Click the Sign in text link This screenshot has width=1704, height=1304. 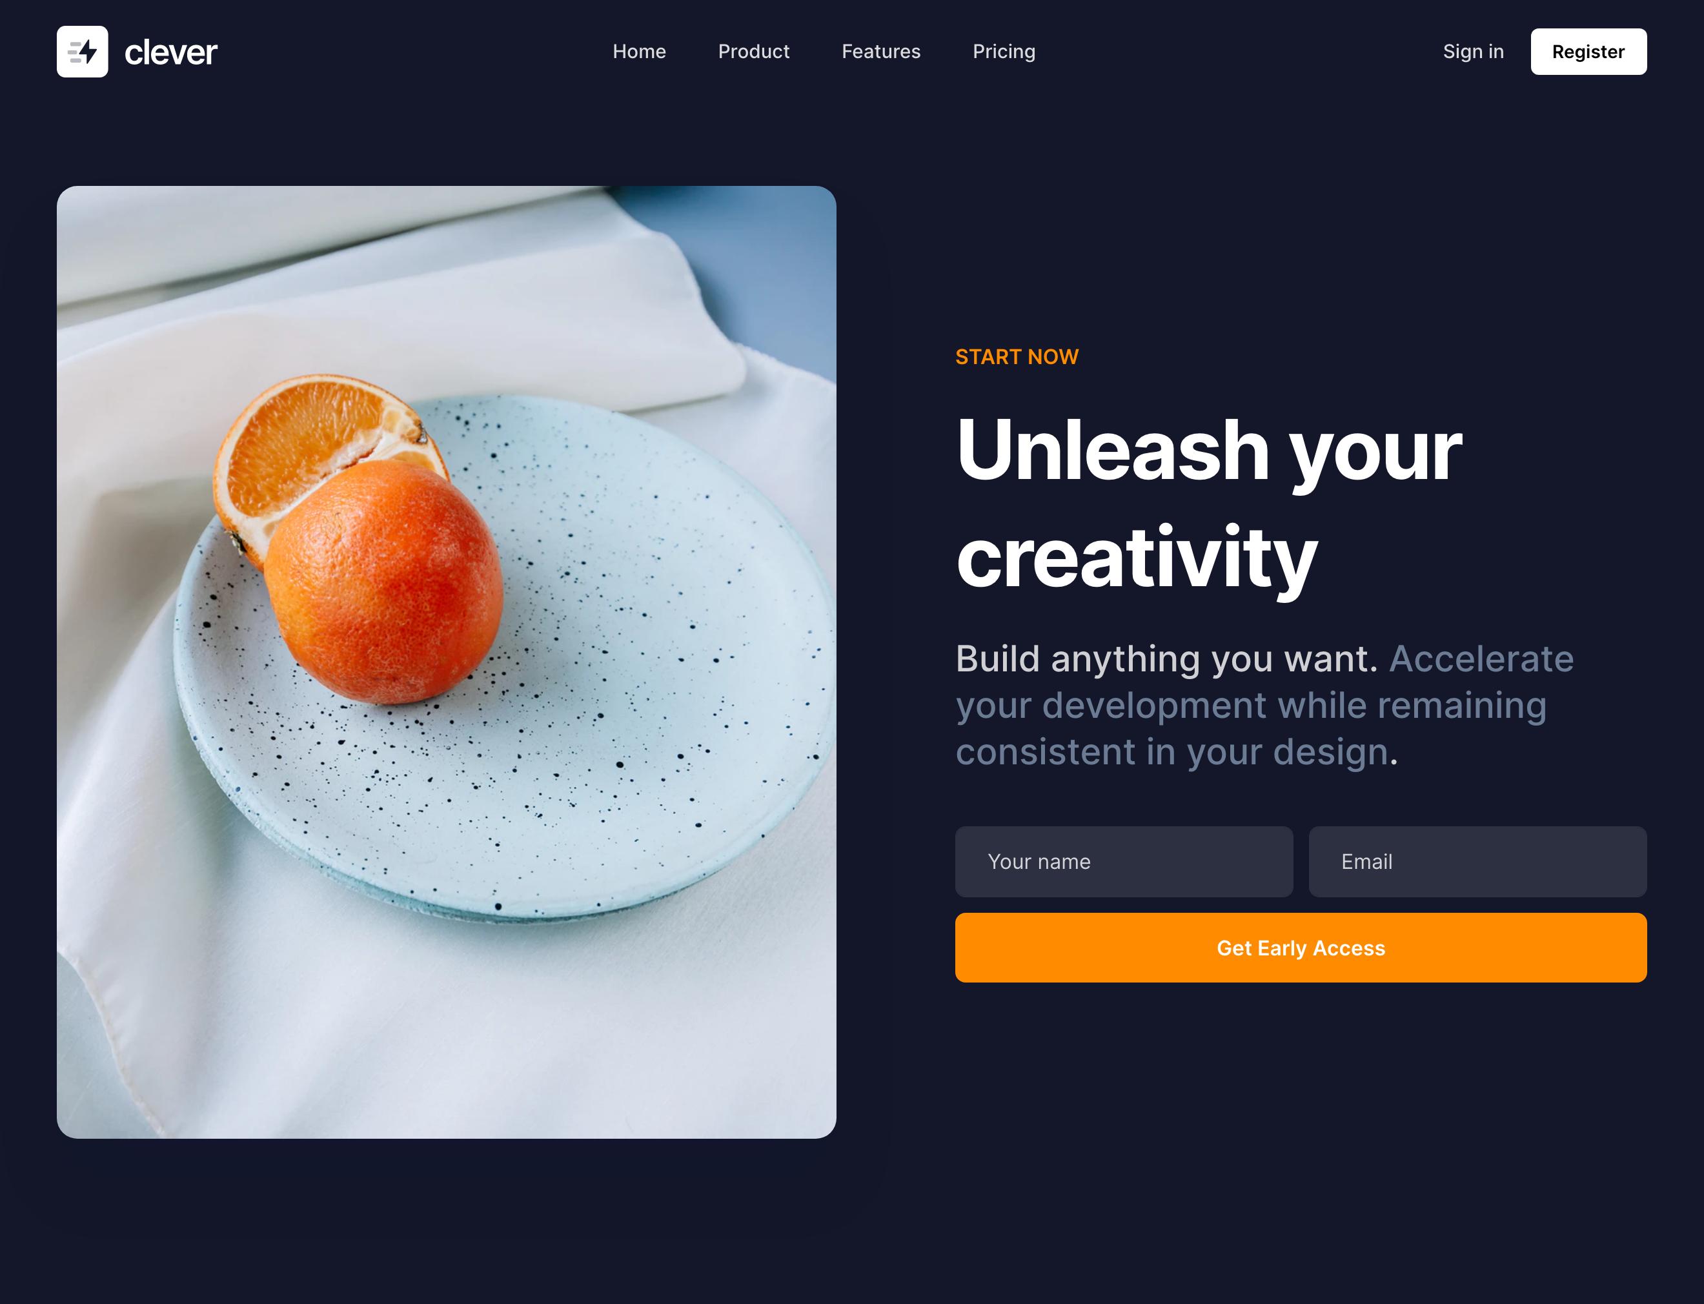pyautogui.click(x=1472, y=51)
